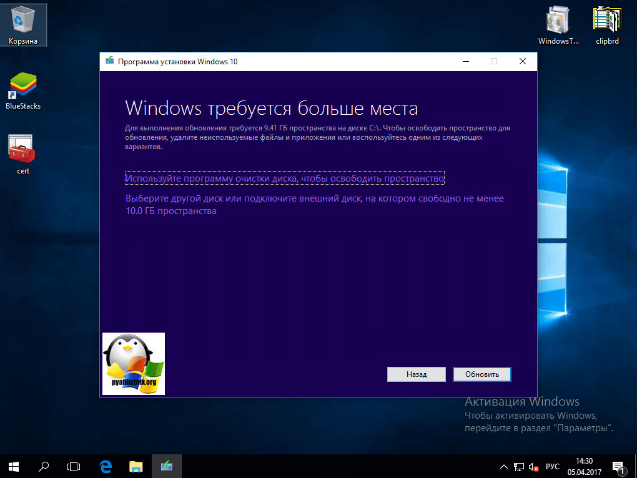Click the muted volume speaker icon
The image size is (637, 478).
tap(533, 466)
